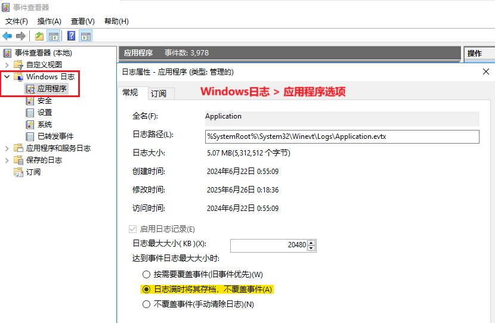Viewport: 495px width, 323px height.
Task: Click the 事件数: 3,978 header text
Action: (x=187, y=53)
